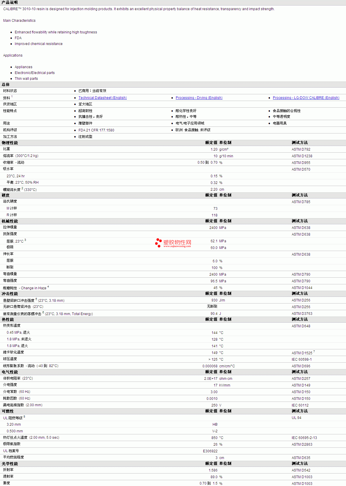This screenshot has width=346, height=486.
Task: Select the ASTM D955 test method
Action: (x=301, y=163)
